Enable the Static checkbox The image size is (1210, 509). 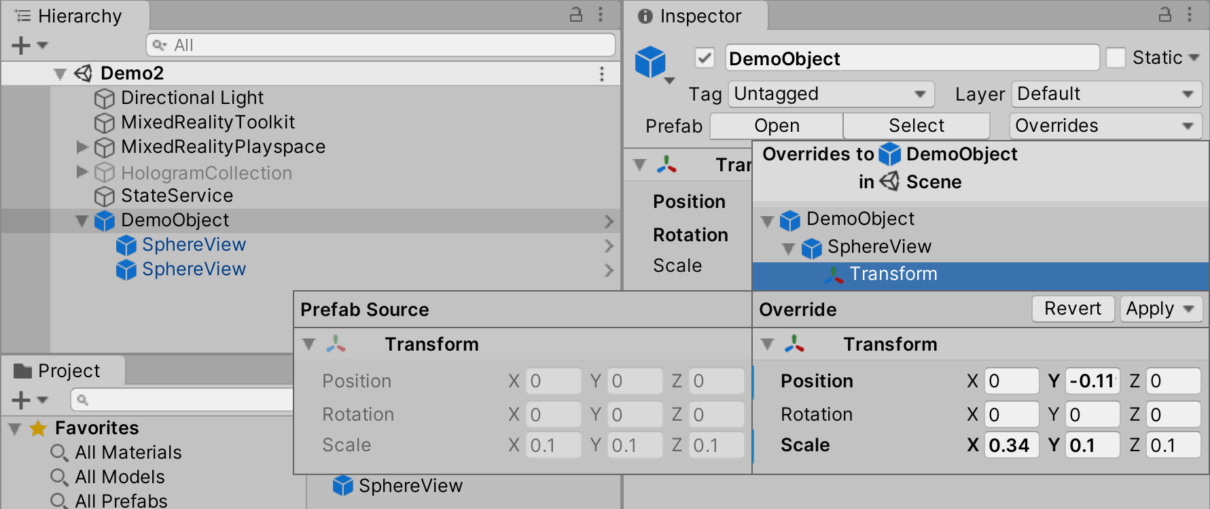[x=1116, y=58]
